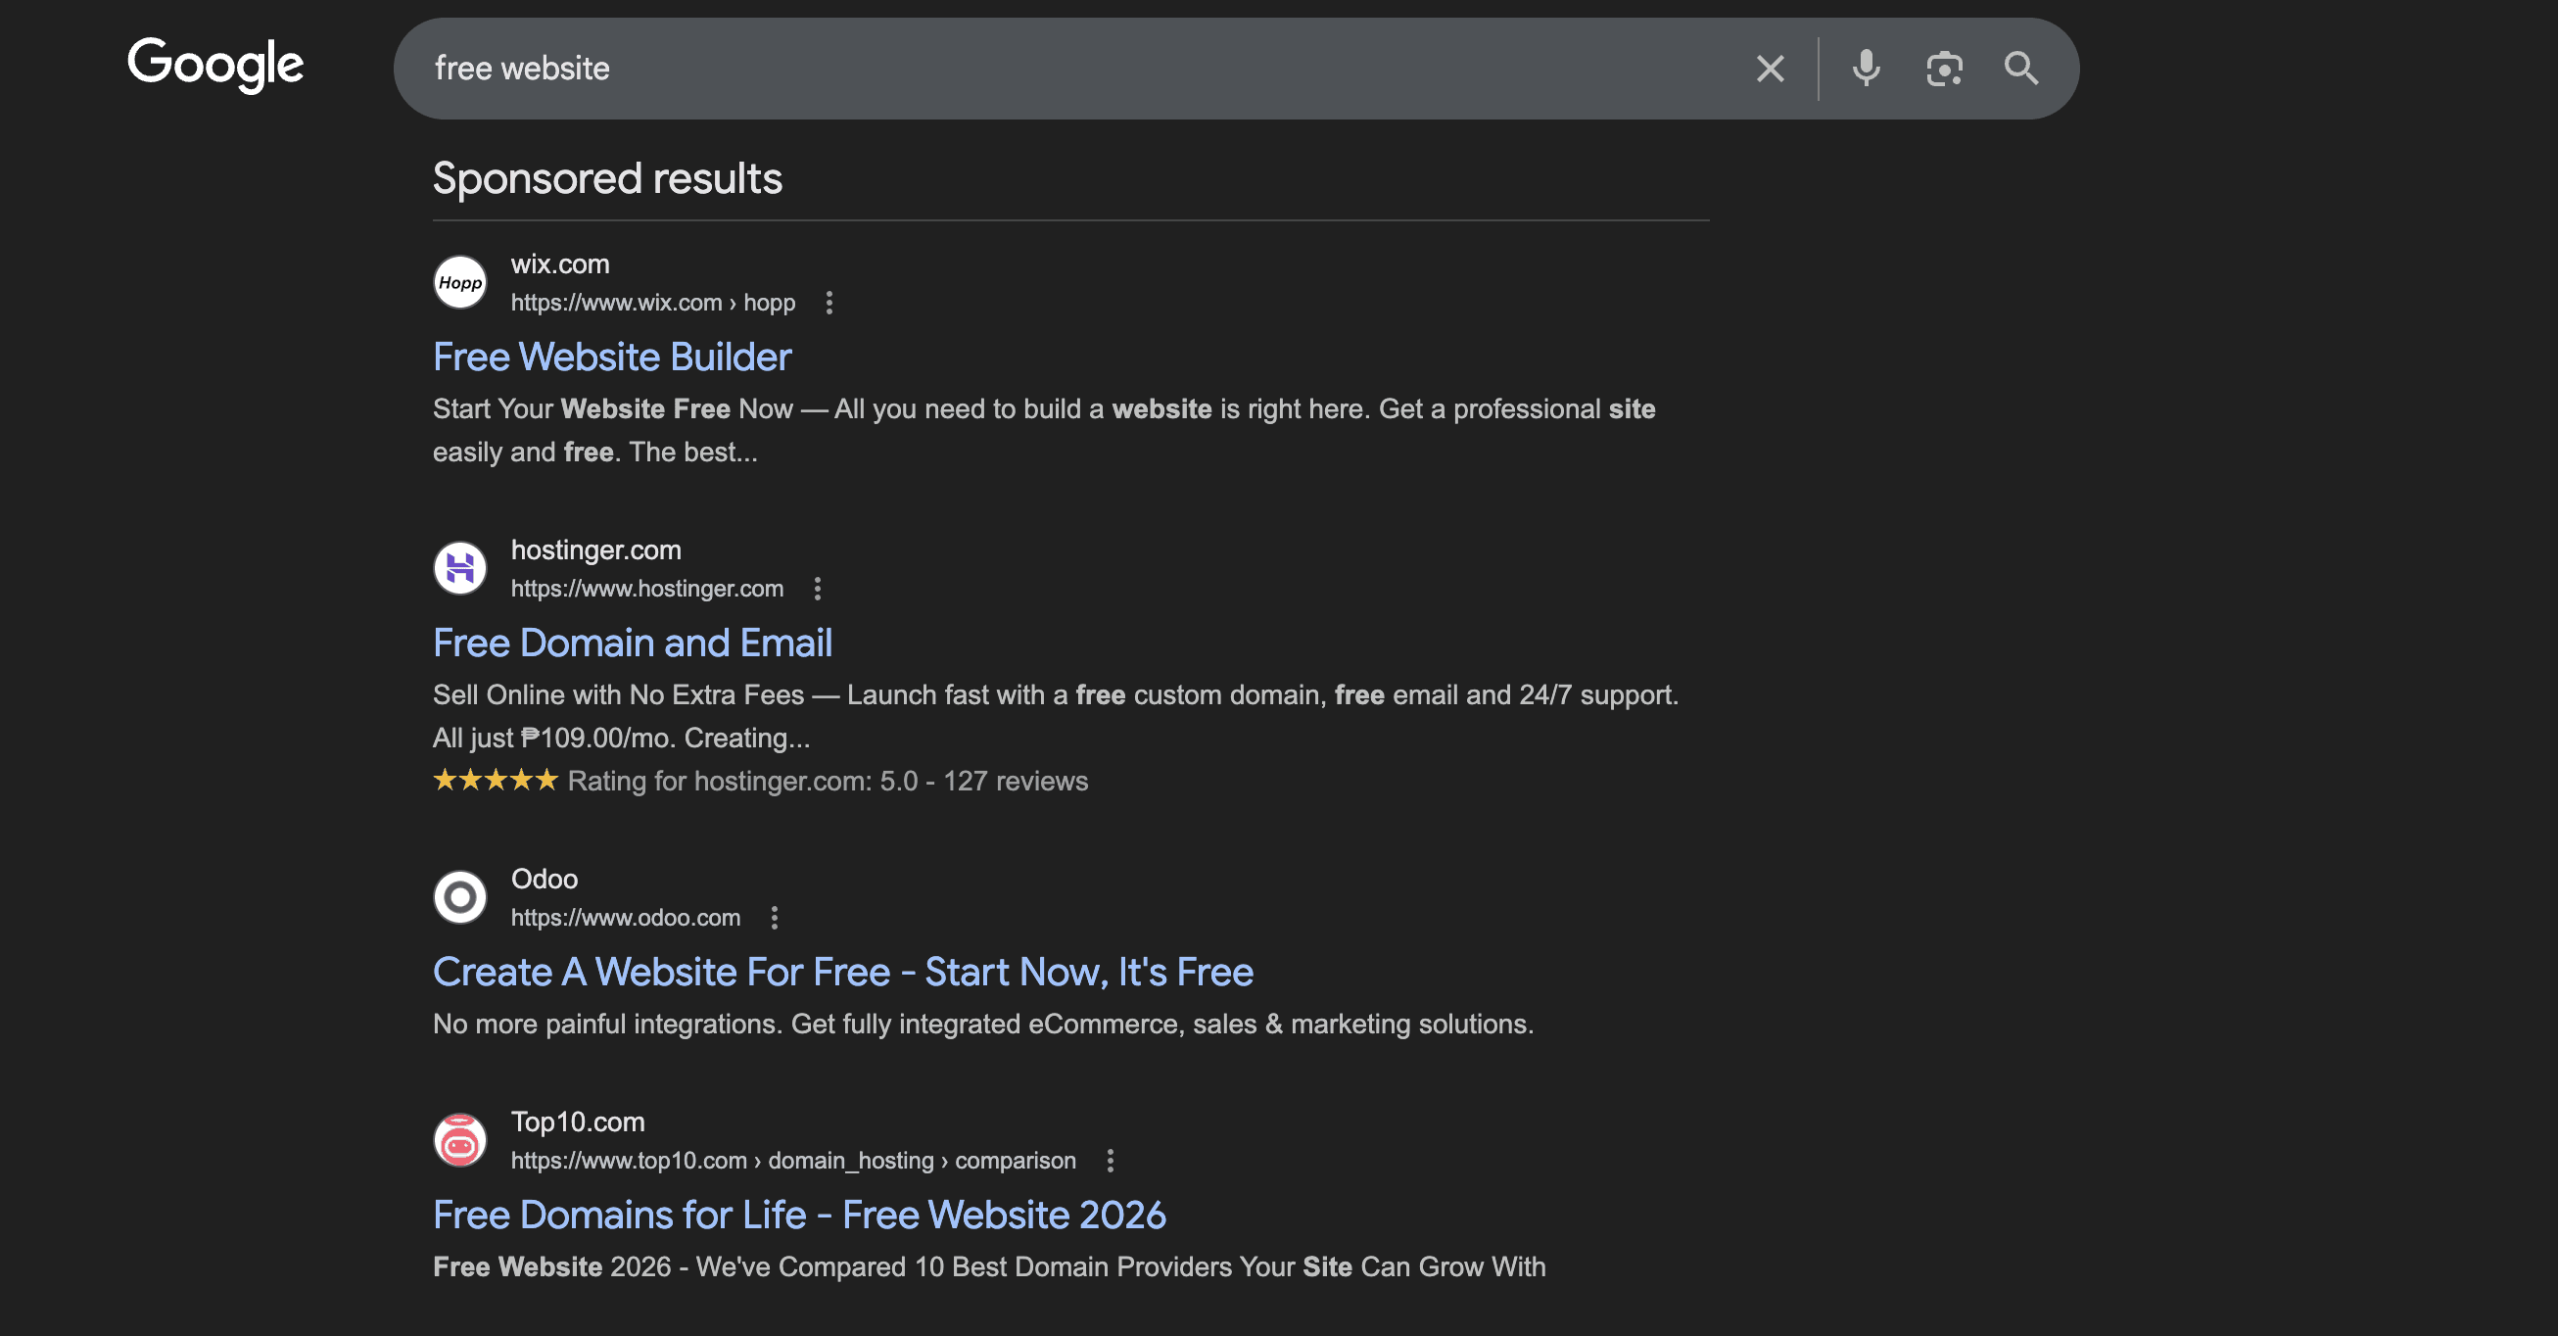Open three-dot menu for wix.com ad
Viewport: 2558px width, 1336px height.
pyautogui.click(x=829, y=303)
